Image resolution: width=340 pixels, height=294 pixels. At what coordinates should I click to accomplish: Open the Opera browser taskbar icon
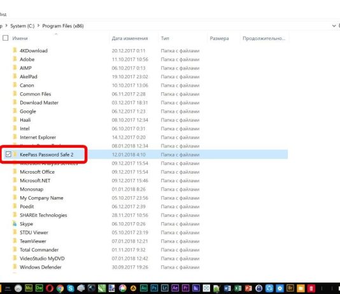click(50, 288)
